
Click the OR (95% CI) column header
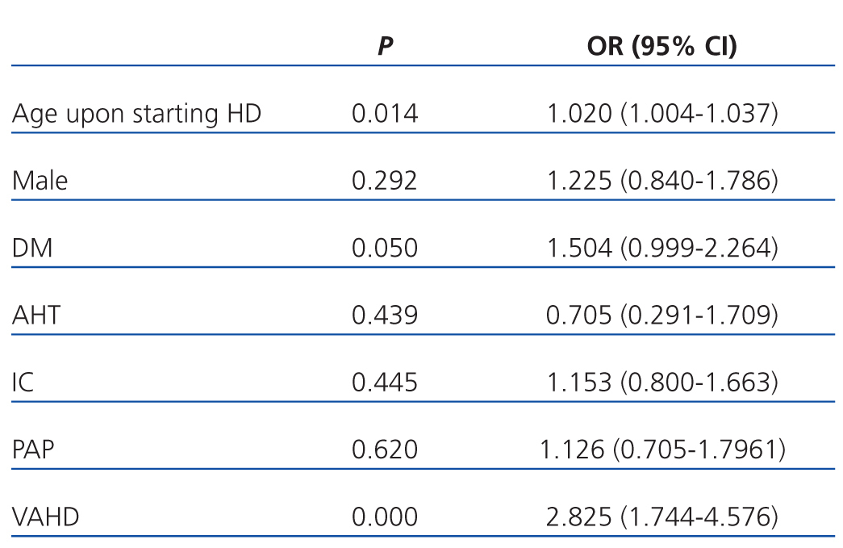[661, 46]
